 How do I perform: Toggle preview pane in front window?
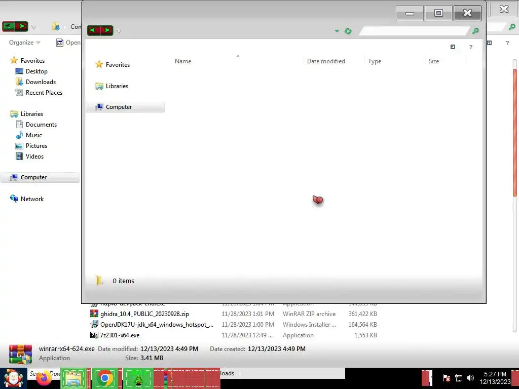pos(453,47)
